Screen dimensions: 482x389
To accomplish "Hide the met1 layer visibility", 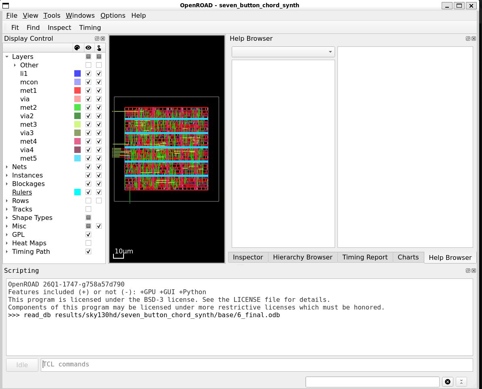I will pyautogui.click(x=88, y=90).
